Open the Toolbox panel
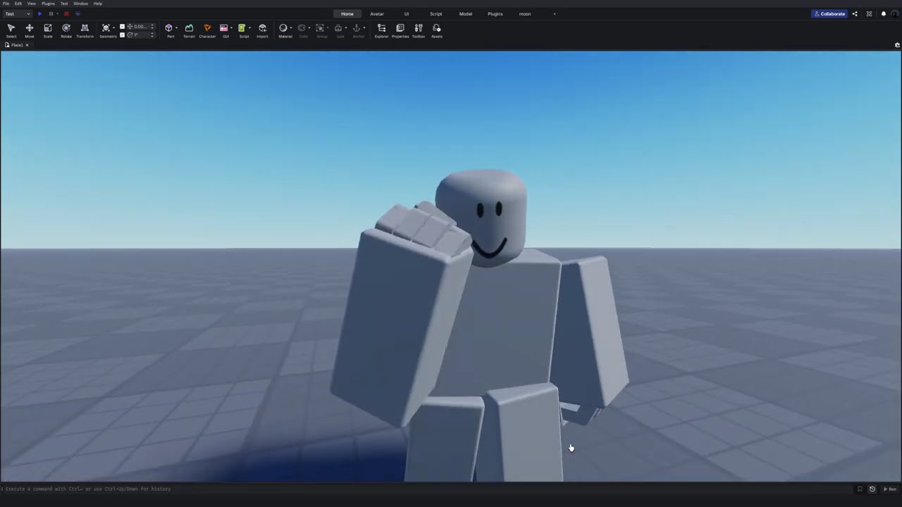Viewport: 902px width, 507px height. tap(418, 30)
